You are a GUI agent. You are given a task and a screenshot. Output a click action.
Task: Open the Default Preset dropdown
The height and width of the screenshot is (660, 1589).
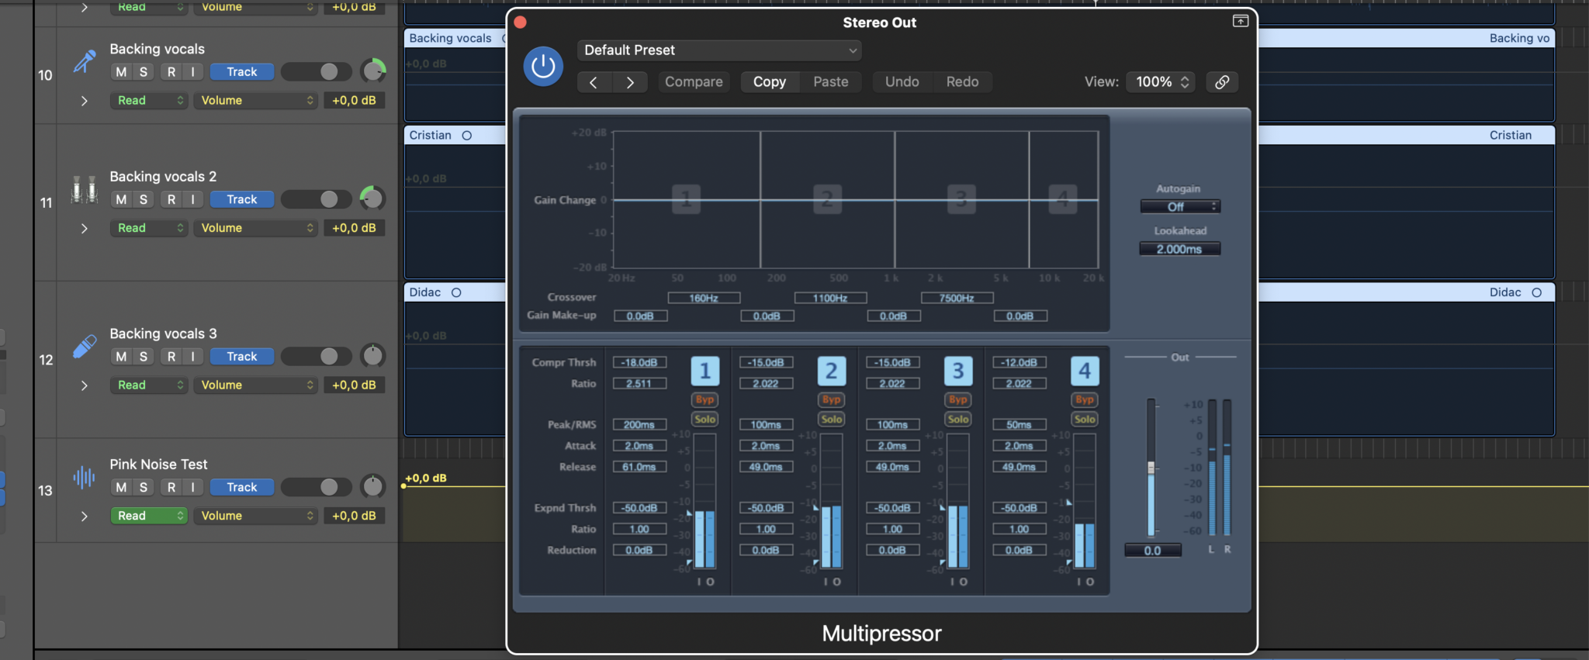(x=718, y=50)
